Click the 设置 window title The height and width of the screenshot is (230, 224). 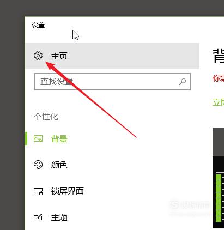tap(38, 25)
